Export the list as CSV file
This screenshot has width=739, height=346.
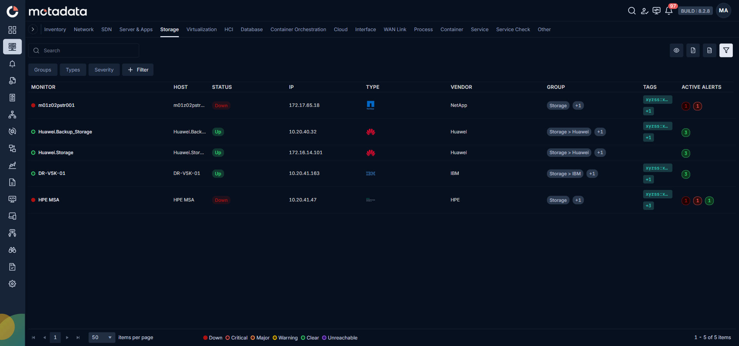pyautogui.click(x=709, y=50)
